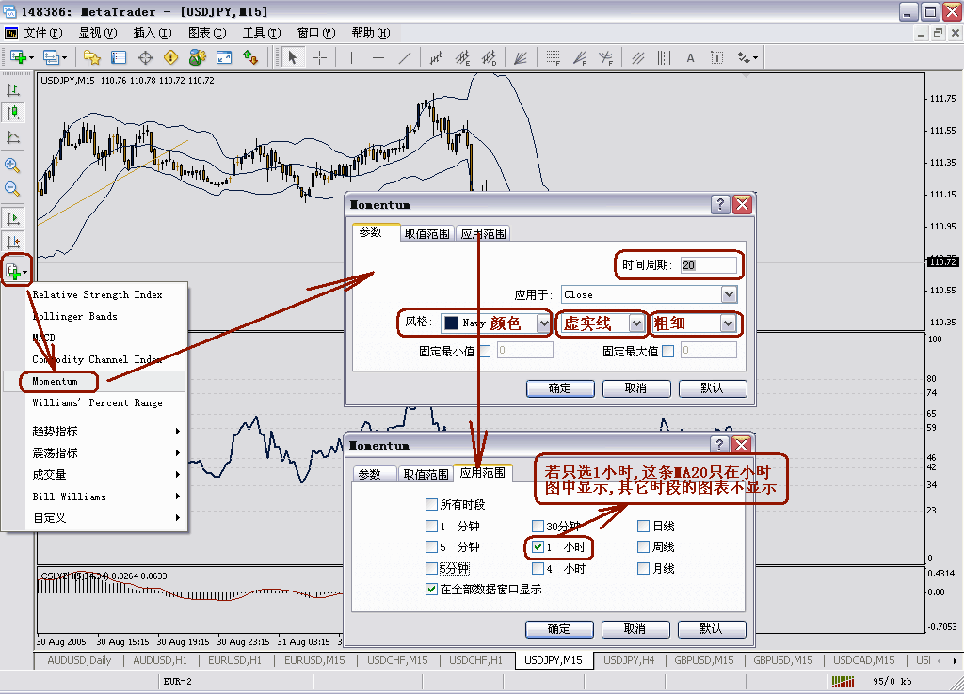Expand the 震荡指标 submenu
This screenshot has width=964, height=694.
(x=107, y=452)
